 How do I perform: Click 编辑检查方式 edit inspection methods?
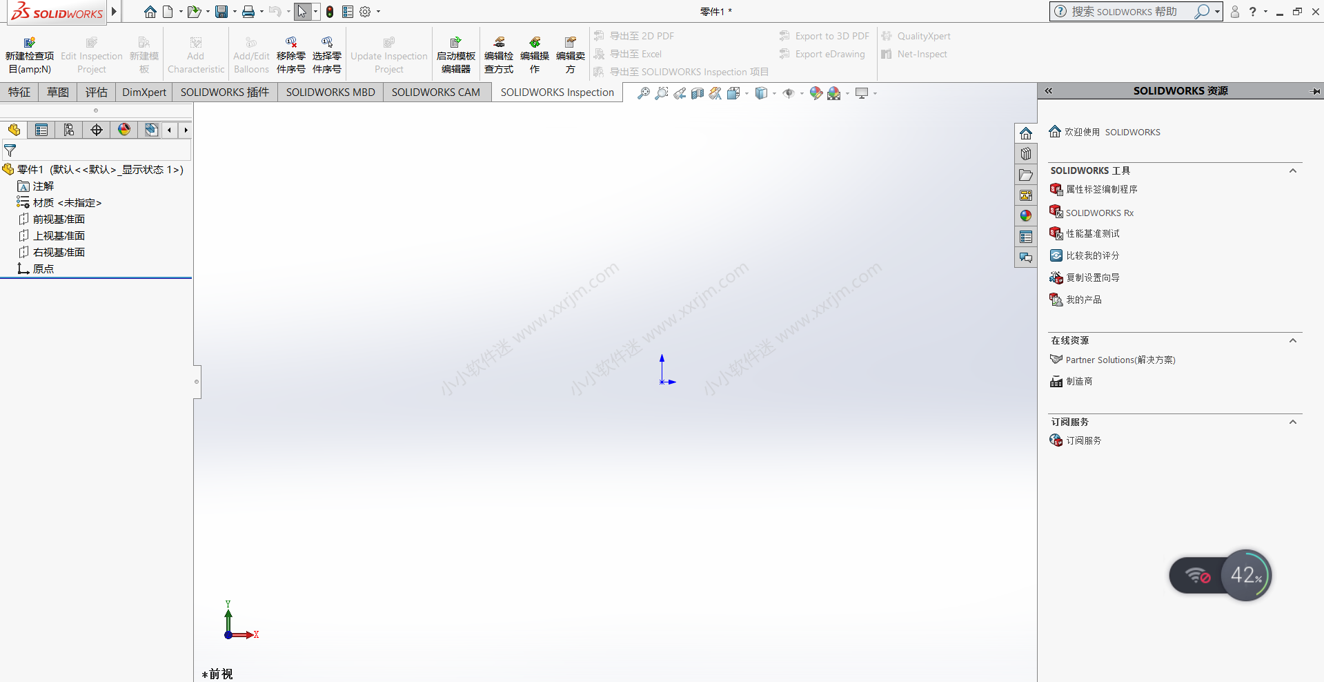point(499,55)
